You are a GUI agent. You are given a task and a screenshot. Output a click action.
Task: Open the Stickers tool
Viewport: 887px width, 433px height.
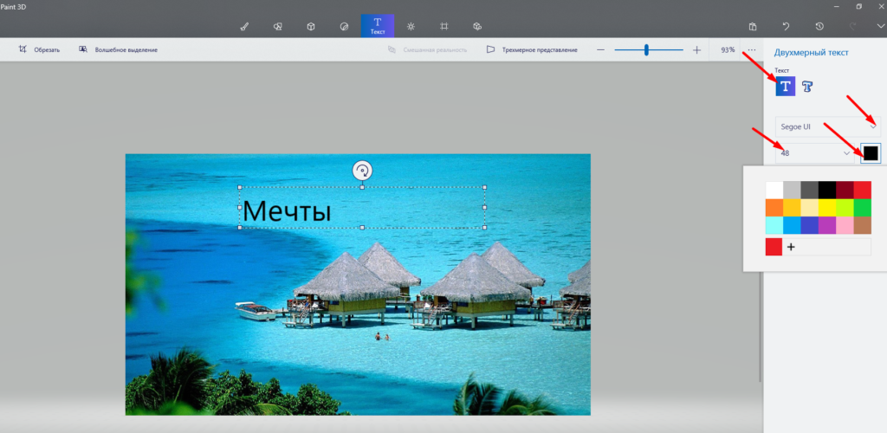(x=344, y=26)
